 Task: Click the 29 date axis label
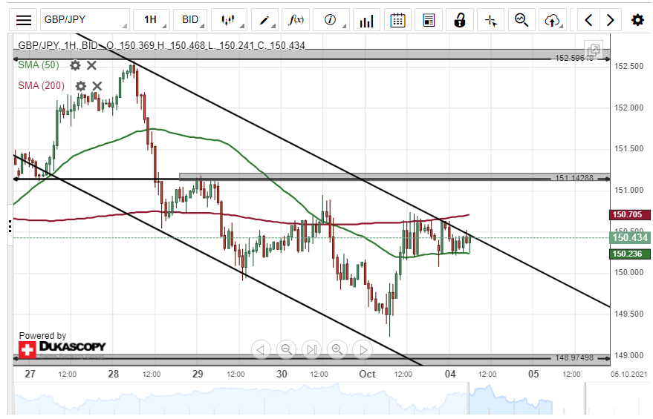(x=198, y=374)
